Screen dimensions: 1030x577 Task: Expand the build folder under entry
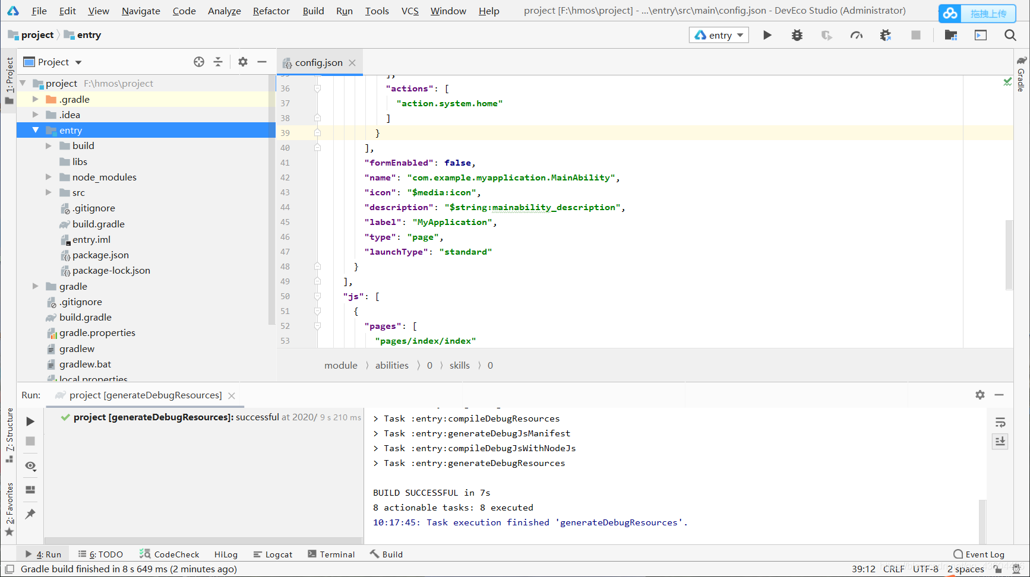tap(49, 145)
